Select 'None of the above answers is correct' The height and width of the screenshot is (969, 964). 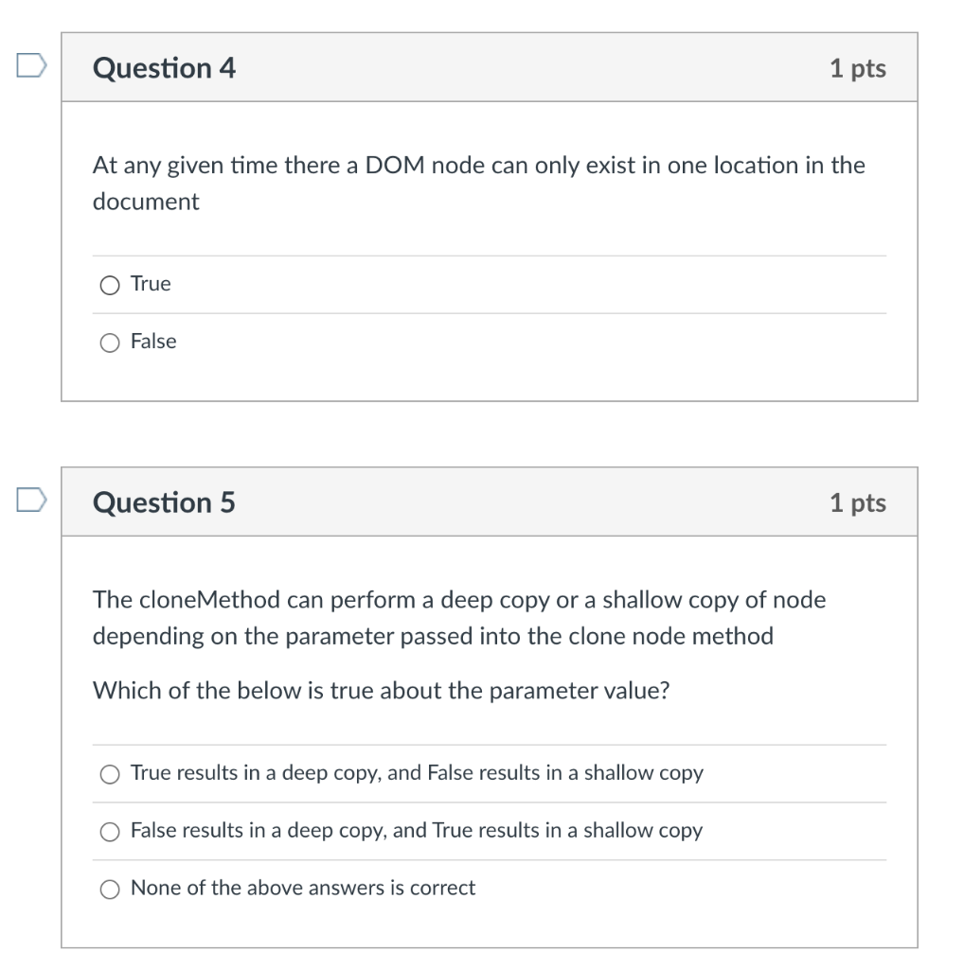click(x=109, y=890)
